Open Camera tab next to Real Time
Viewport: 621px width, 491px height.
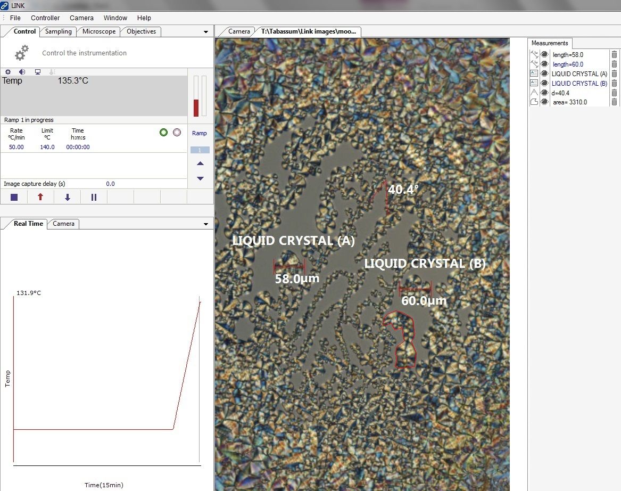(x=63, y=224)
